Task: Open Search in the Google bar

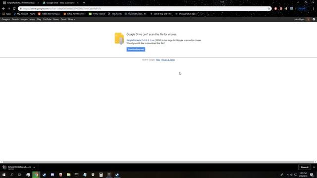Action: pyautogui.click(x=15, y=19)
